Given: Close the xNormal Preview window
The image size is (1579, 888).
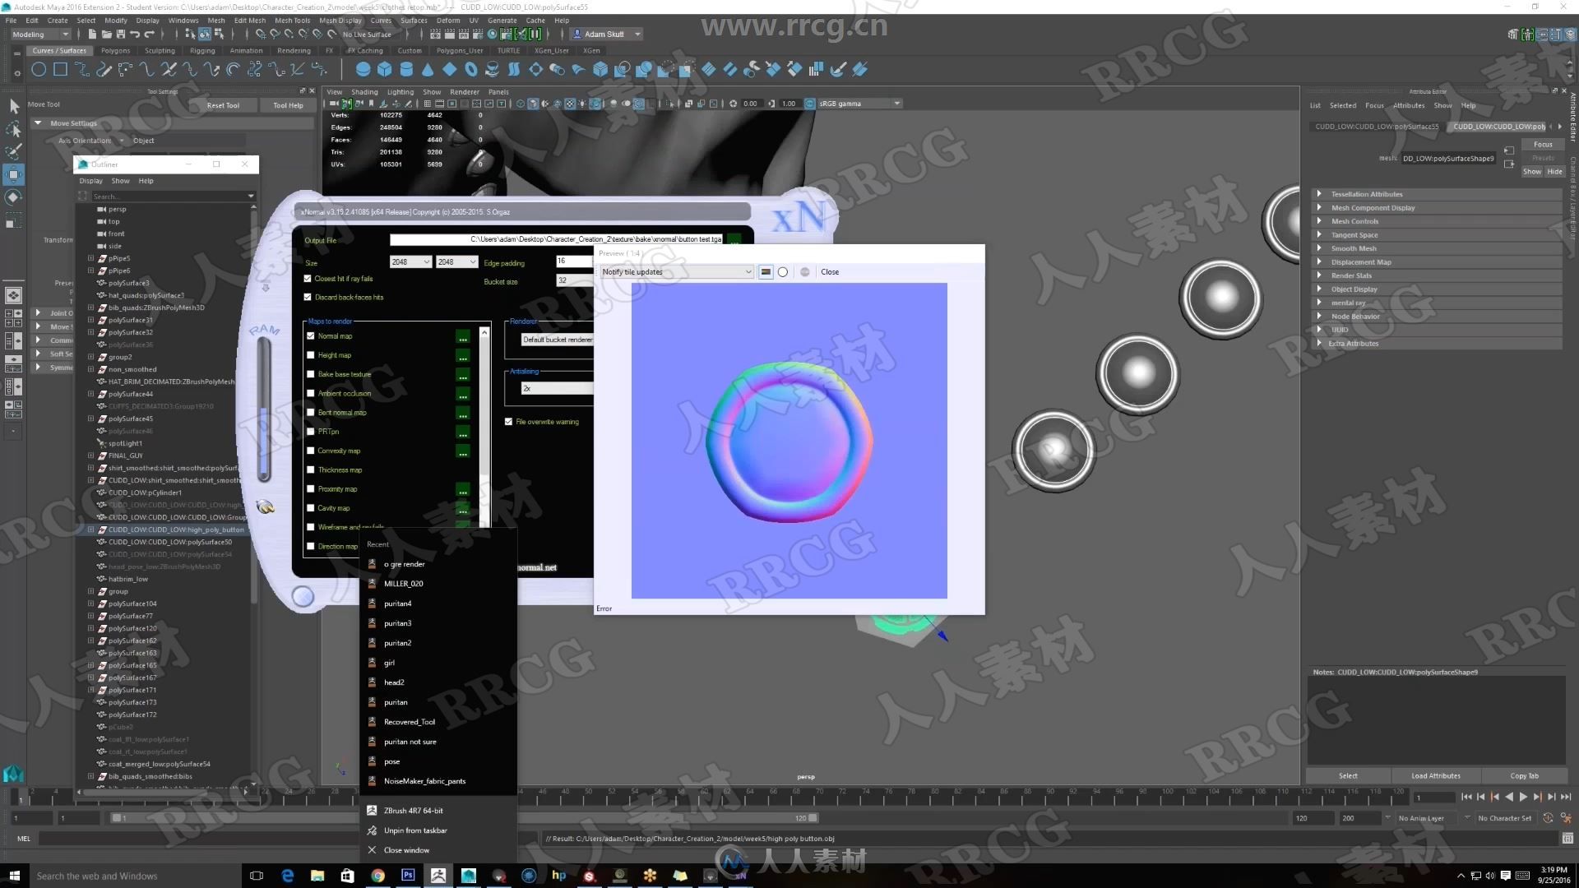Looking at the screenshot, I should [830, 272].
